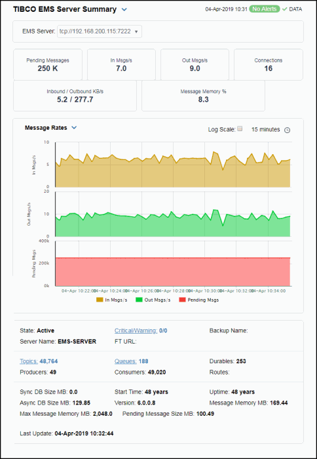Click the Queues count 188

(143, 361)
